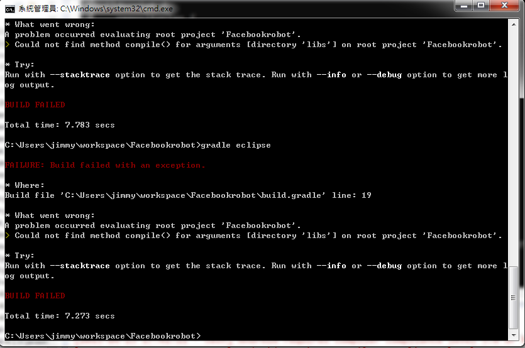Click the last BUILD FAILED message
525x348 pixels.
tap(35, 296)
